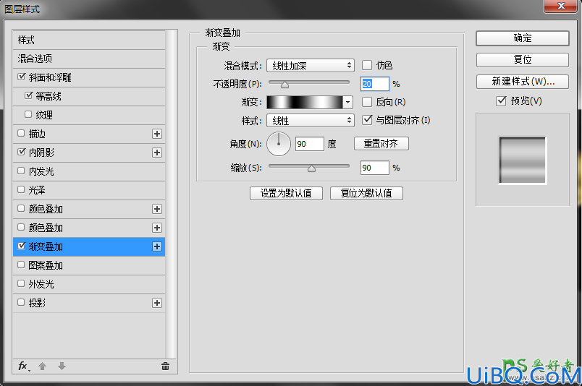Click the 新建样式(W)... button
The height and width of the screenshot is (386, 582).
pos(522,82)
